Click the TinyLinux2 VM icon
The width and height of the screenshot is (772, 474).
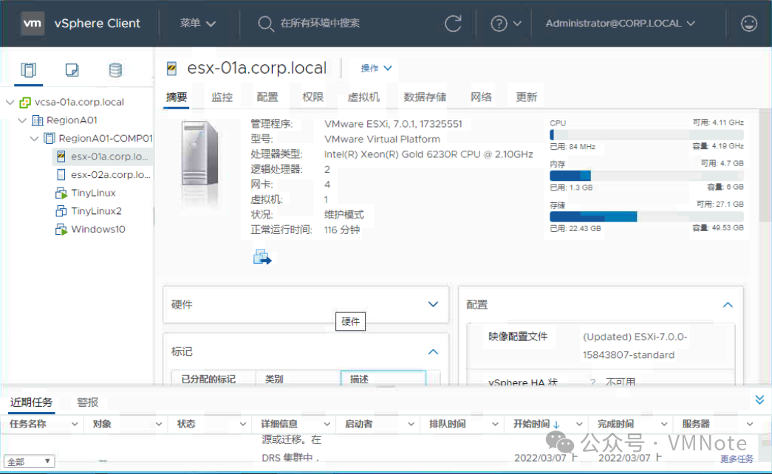click(x=61, y=211)
